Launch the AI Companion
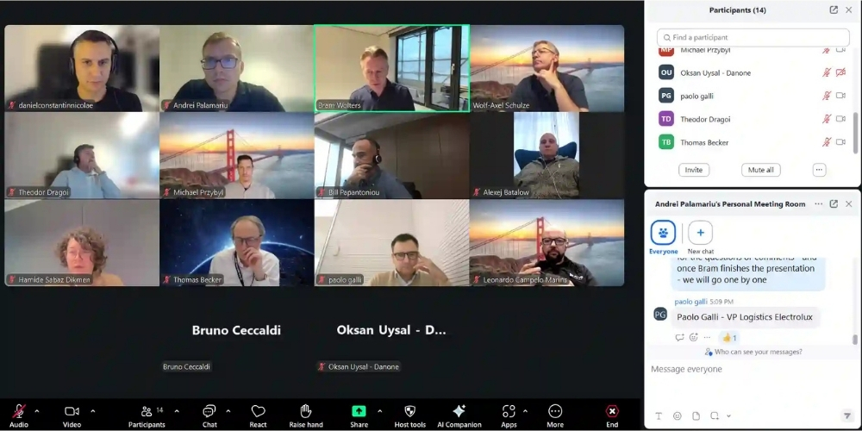This screenshot has width=862, height=431. tap(459, 412)
